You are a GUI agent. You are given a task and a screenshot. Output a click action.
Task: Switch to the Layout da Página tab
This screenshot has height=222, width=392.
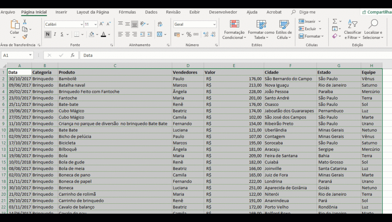(93, 12)
